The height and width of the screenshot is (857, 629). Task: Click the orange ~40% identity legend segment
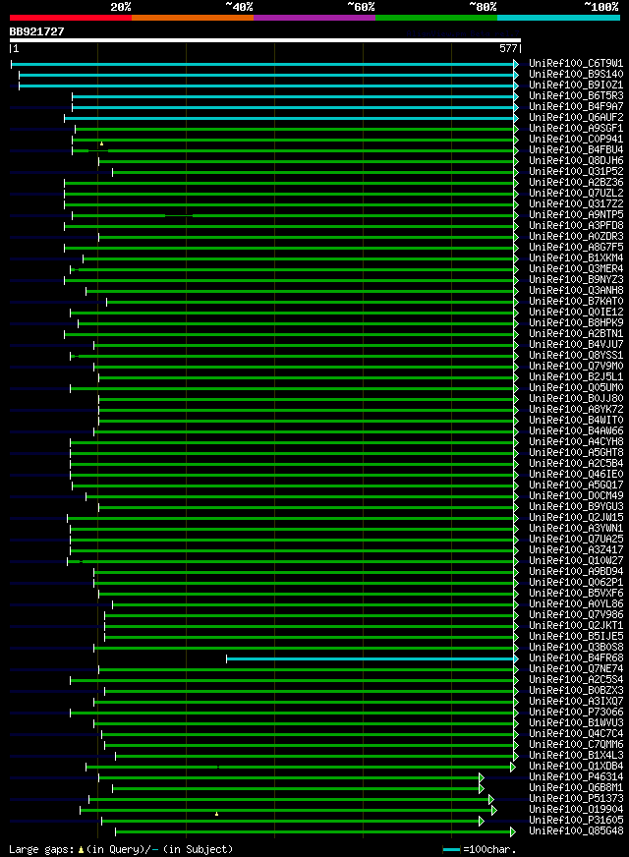[x=193, y=18]
